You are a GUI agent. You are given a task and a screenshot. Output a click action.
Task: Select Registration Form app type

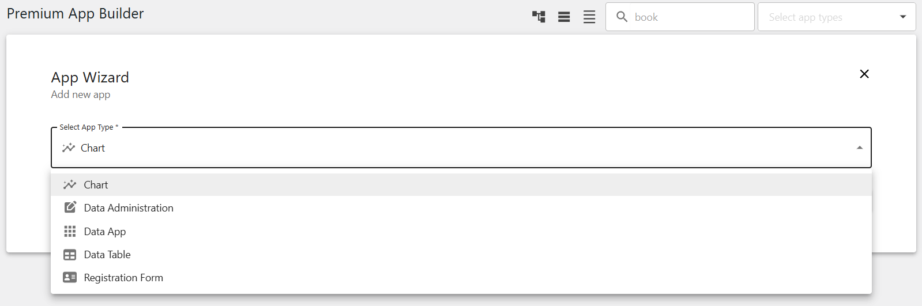tap(461, 278)
